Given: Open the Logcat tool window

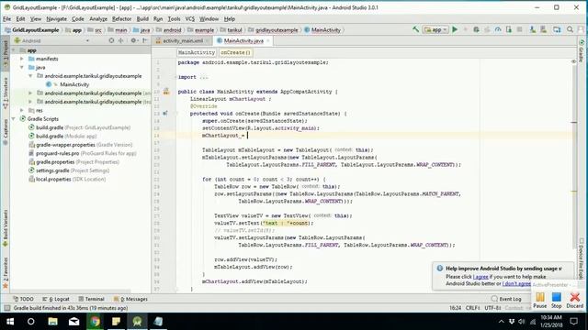Looking at the screenshot, I should (x=56, y=299).
